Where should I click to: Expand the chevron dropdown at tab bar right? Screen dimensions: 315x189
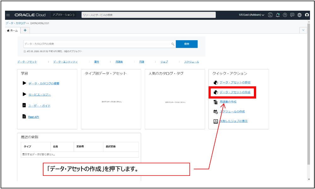(x=303, y=30)
